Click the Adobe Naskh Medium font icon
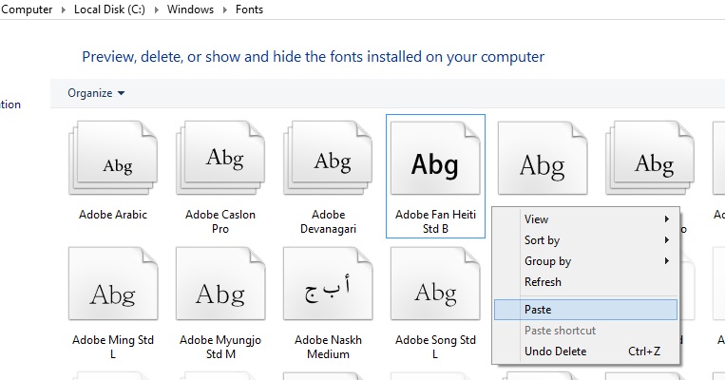Image resolution: width=725 pixels, height=380 pixels. pos(328,291)
